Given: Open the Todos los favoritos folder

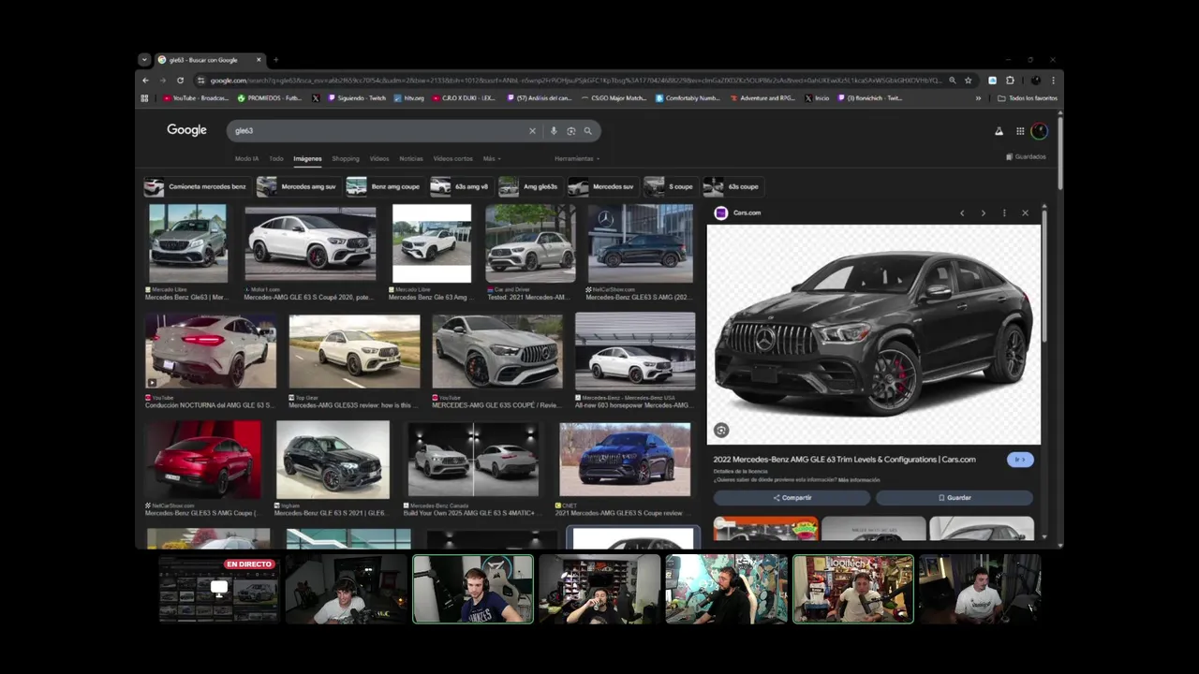Looking at the screenshot, I should [x=1028, y=97].
